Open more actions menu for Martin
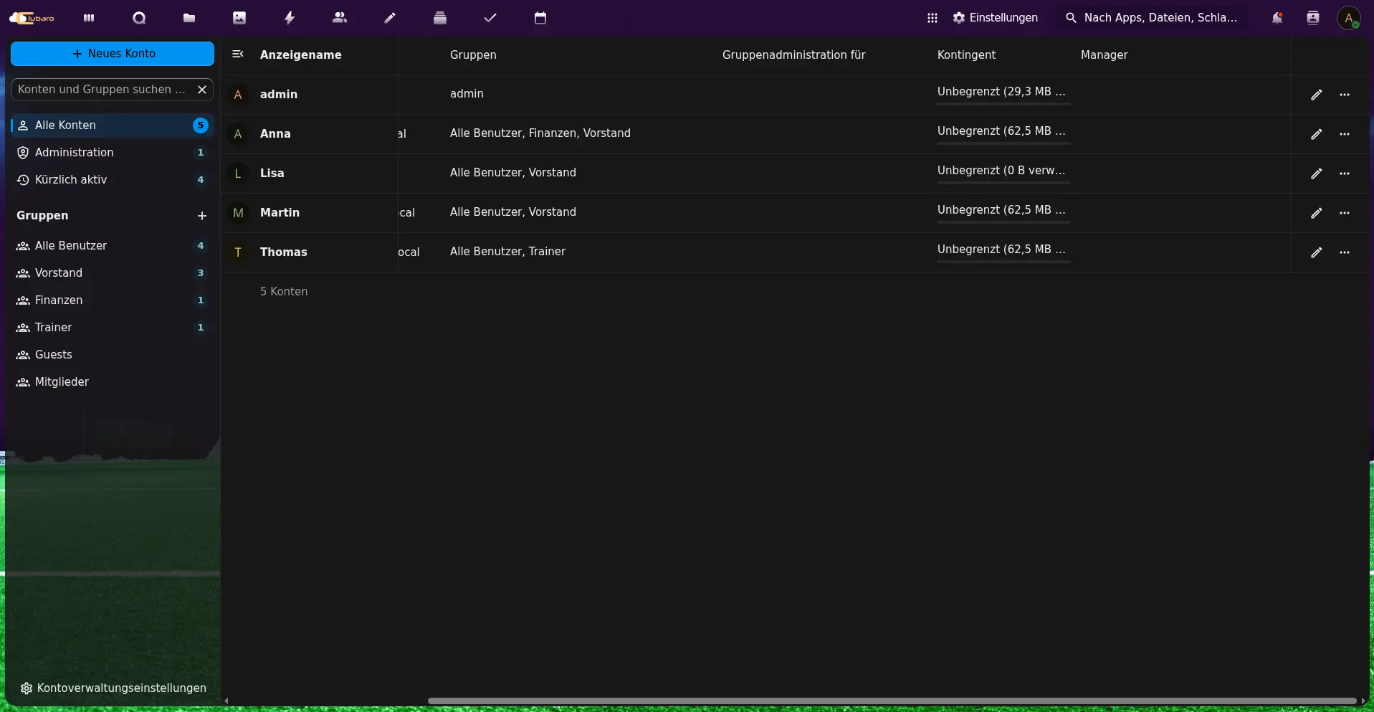This screenshot has height=712, width=1374. (1345, 213)
